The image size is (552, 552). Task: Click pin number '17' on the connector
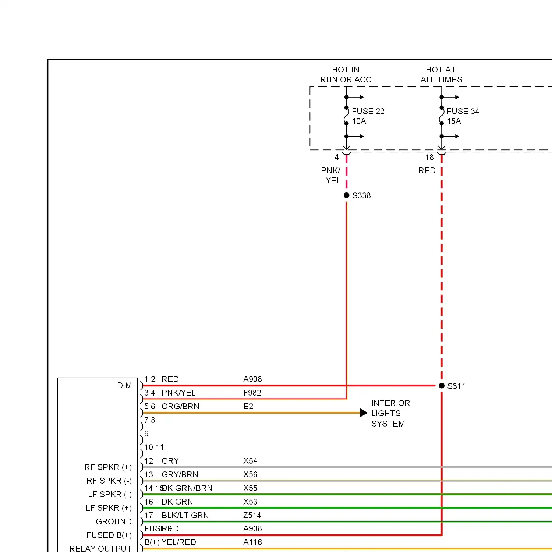pos(149,515)
